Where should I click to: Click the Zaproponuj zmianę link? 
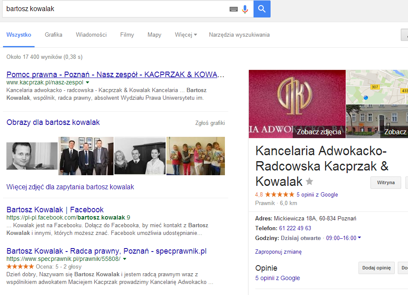click(278, 252)
